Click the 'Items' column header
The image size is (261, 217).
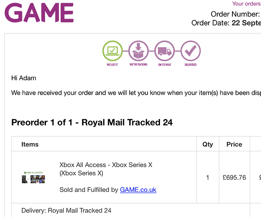pyautogui.click(x=30, y=145)
